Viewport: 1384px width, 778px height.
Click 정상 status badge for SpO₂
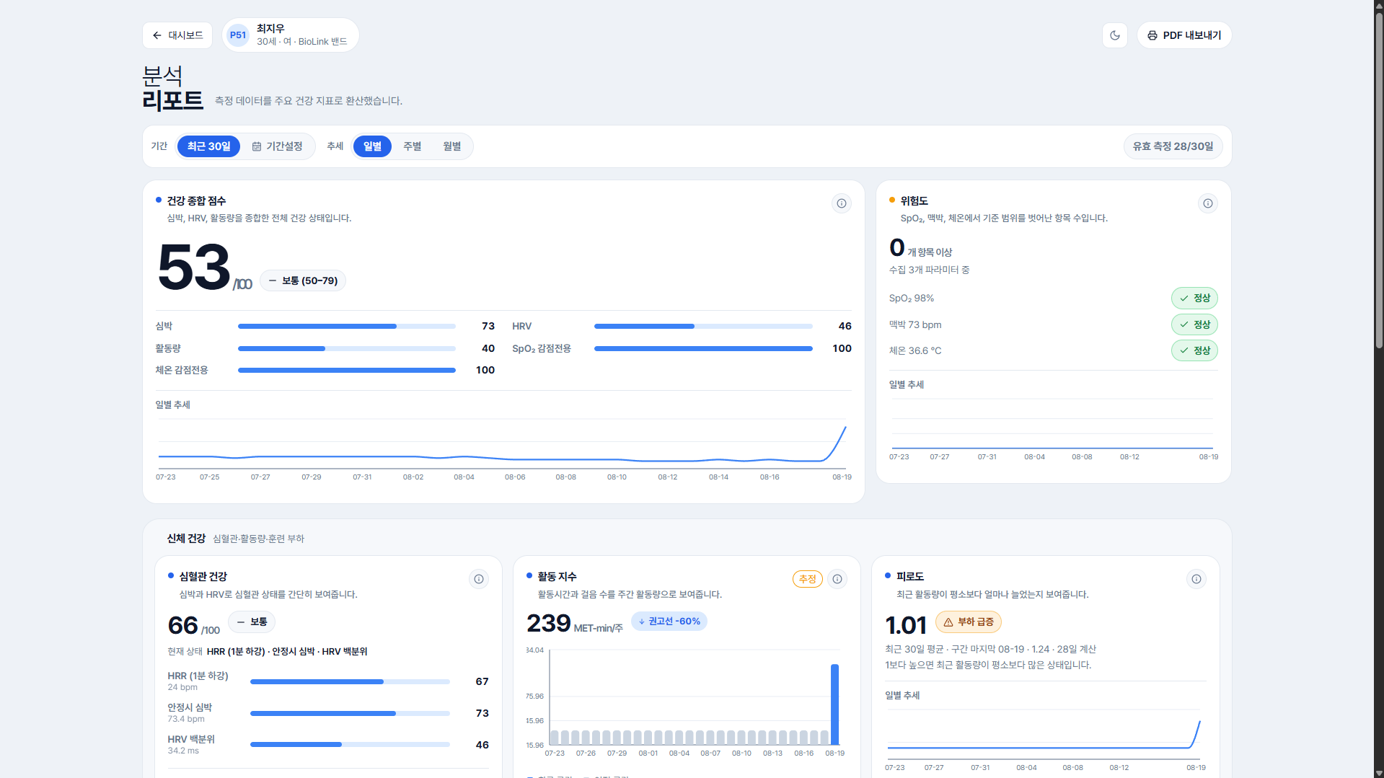[x=1194, y=299]
